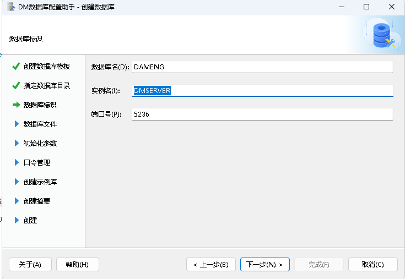
Task: Click the 实例名 field containing DMSERVER
Action: tap(262, 90)
